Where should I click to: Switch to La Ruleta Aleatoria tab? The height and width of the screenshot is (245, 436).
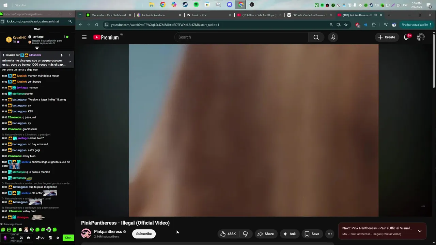[158, 15]
